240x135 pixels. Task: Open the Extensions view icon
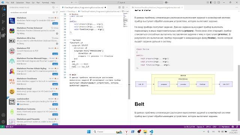point(3,36)
